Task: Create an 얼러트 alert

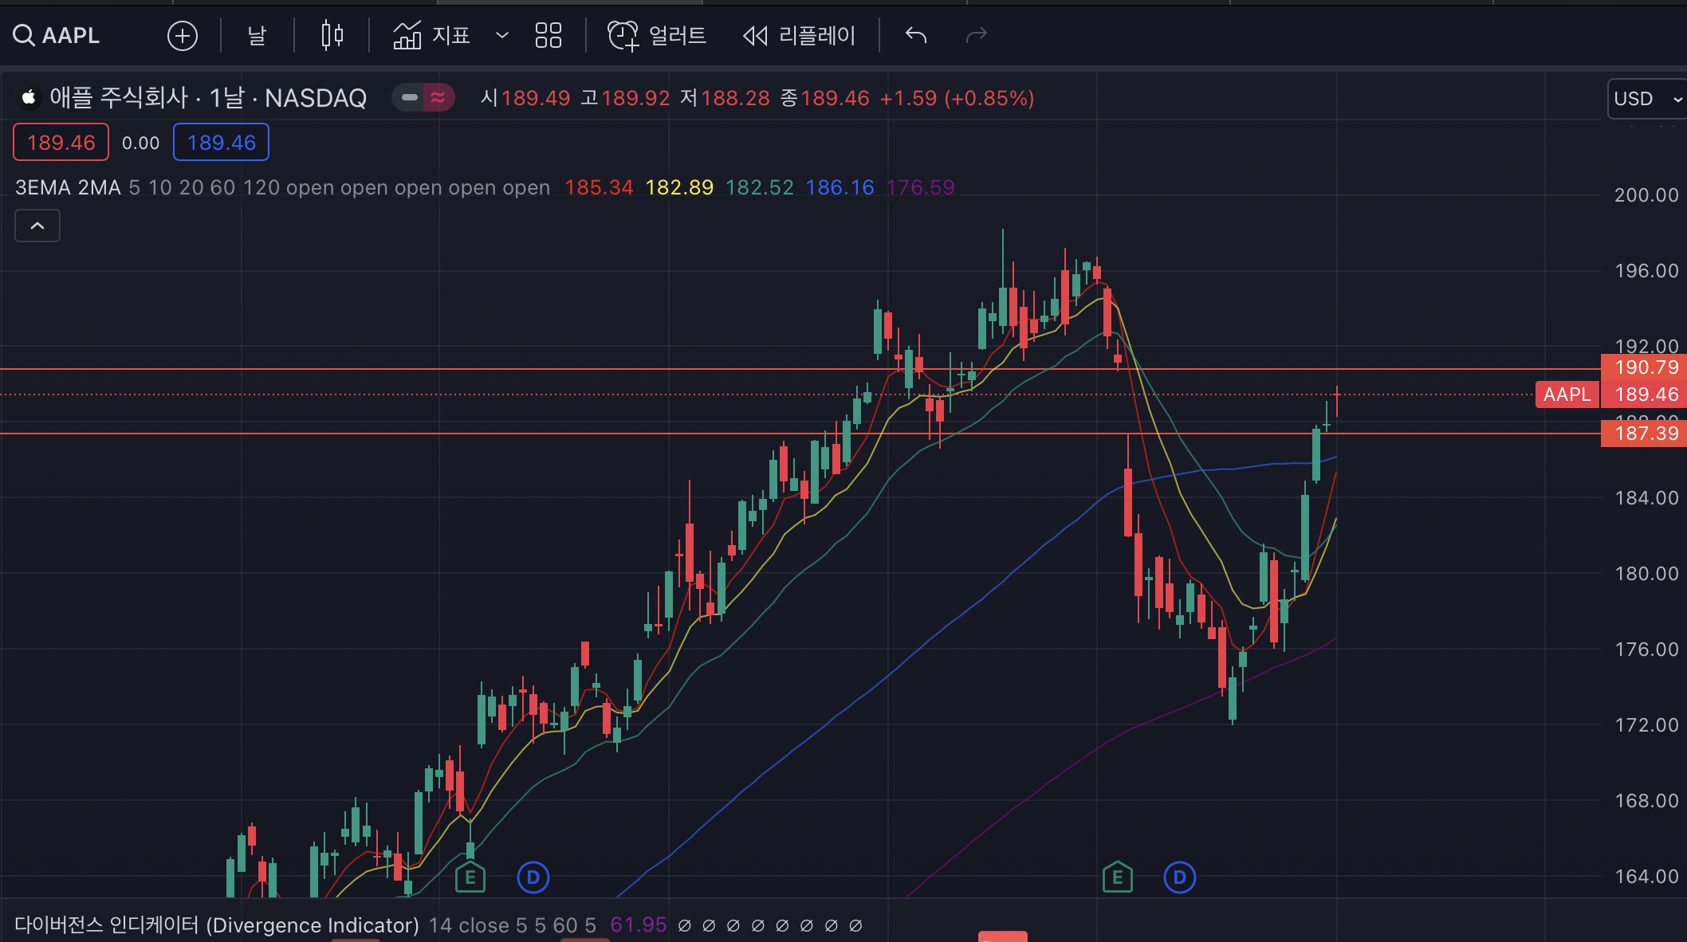Action: [x=657, y=35]
